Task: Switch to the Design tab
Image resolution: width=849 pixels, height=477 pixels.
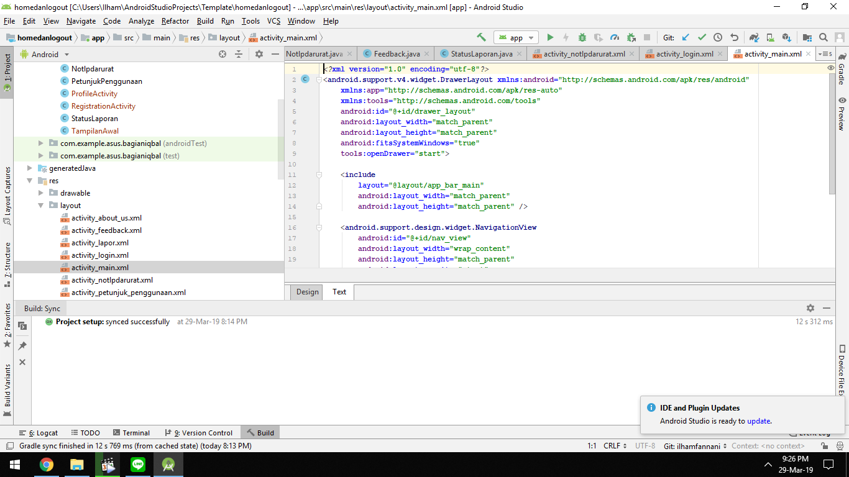Action: [307, 292]
